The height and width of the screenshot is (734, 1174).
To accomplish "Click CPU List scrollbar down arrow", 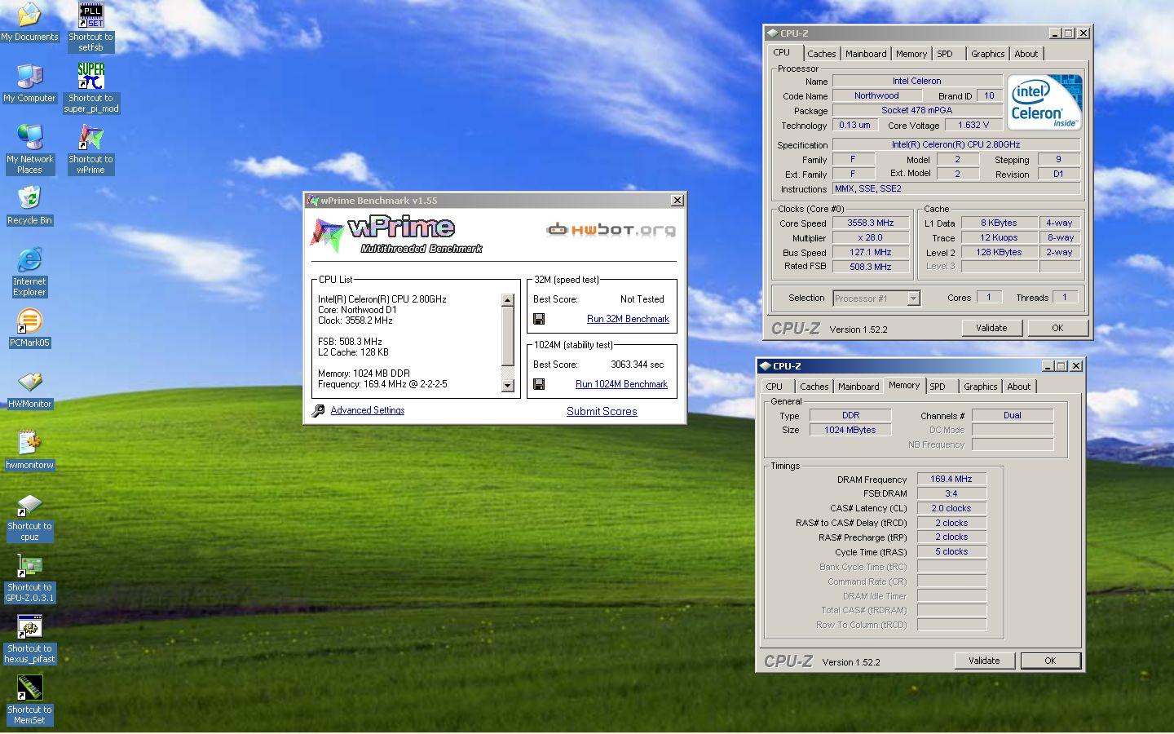I will click(x=507, y=386).
